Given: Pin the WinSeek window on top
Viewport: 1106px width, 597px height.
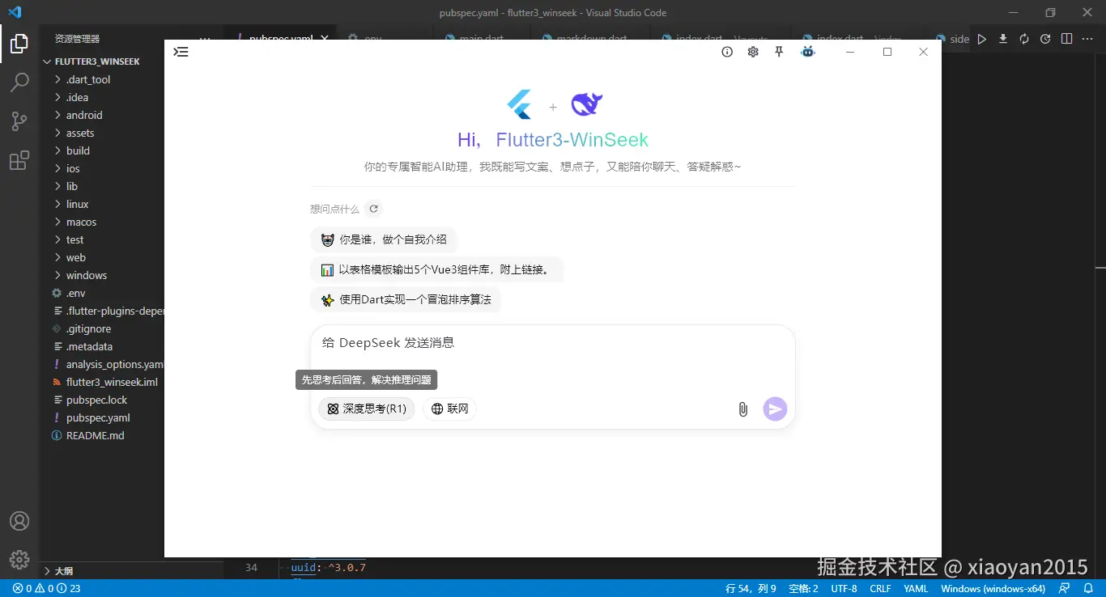Looking at the screenshot, I should [x=779, y=52].
